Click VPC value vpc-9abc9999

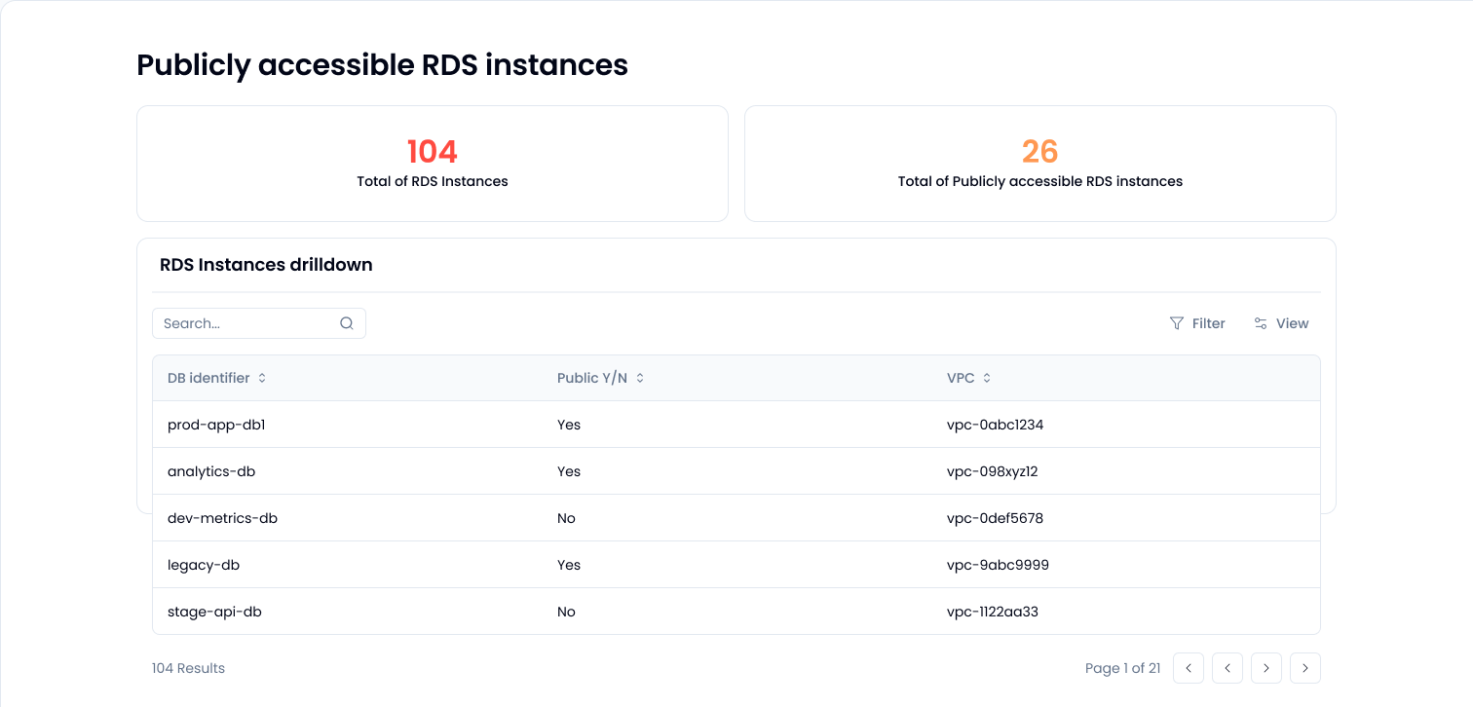tap(998, 565)
